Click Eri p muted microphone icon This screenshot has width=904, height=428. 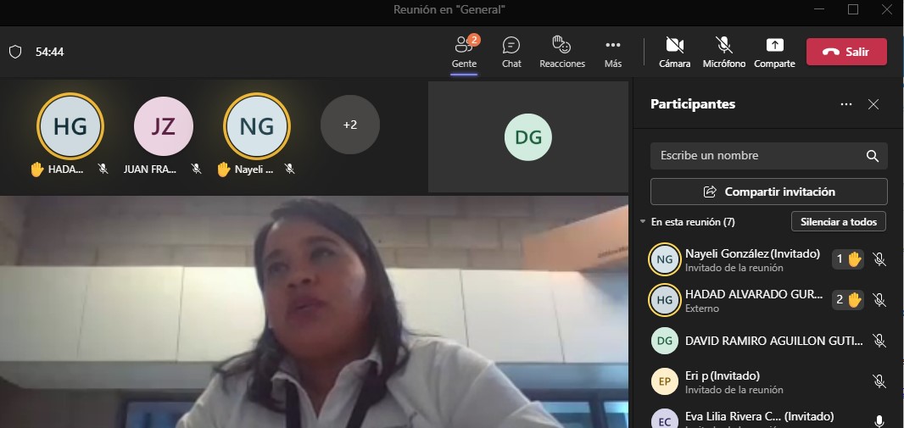[879, 381]
